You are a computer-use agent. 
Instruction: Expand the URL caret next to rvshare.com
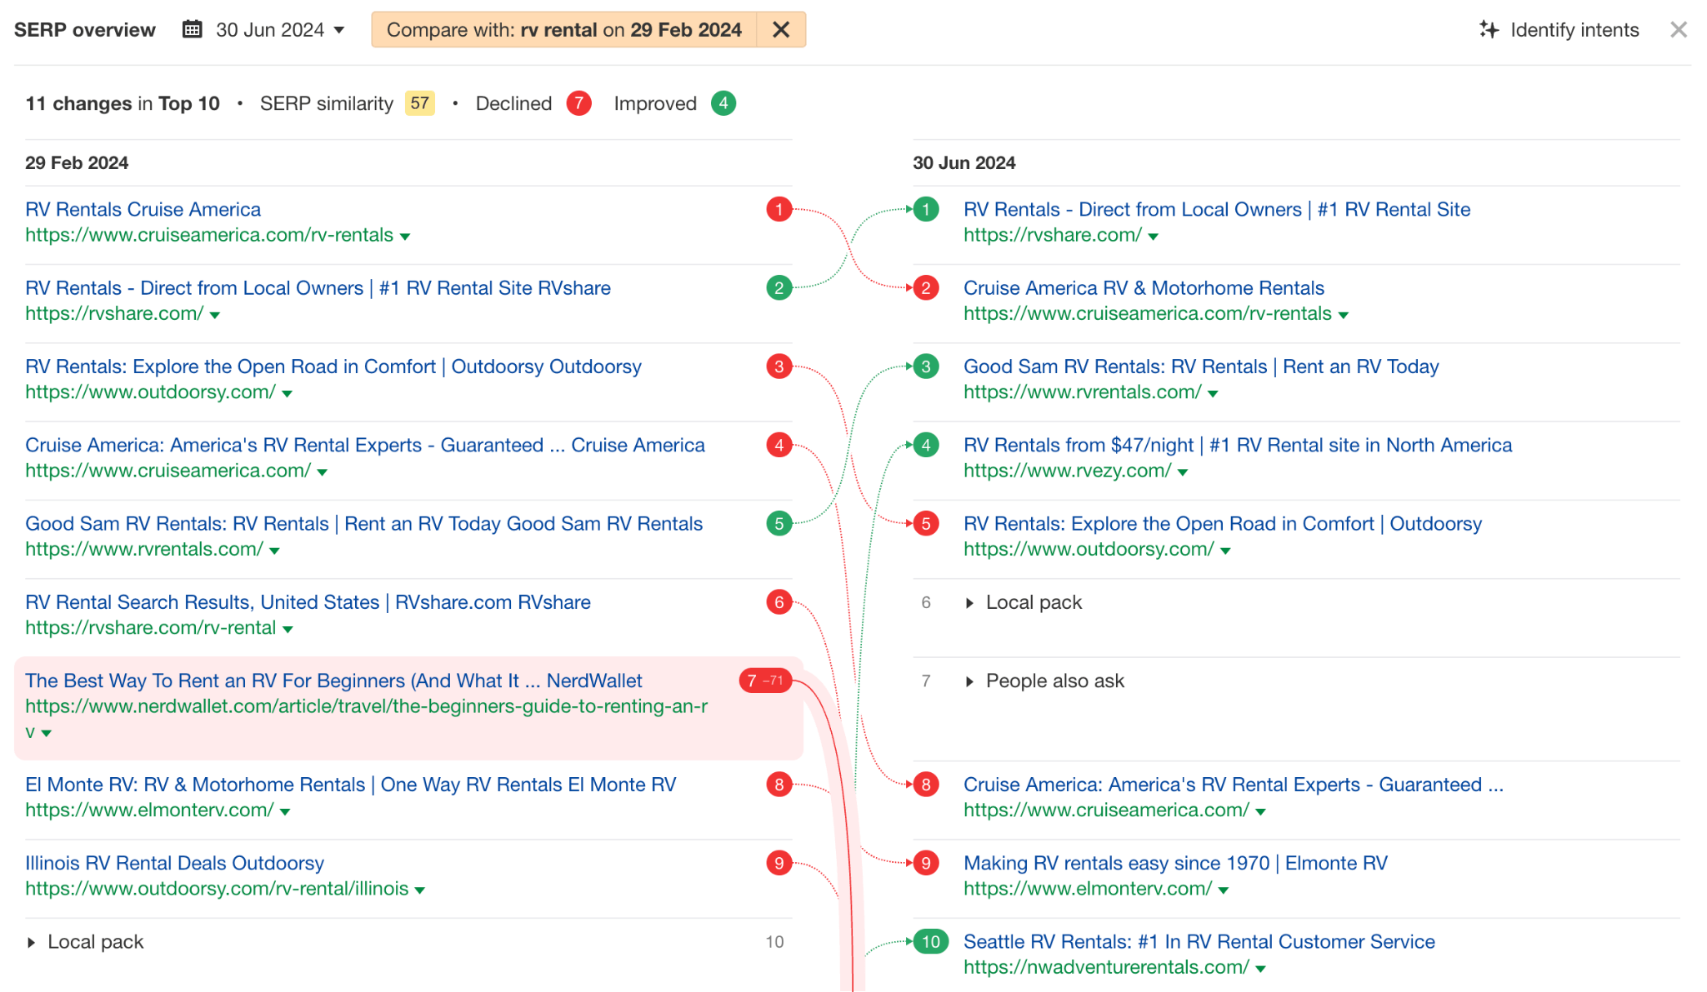pyautogui.click(x=1154, y=237)
